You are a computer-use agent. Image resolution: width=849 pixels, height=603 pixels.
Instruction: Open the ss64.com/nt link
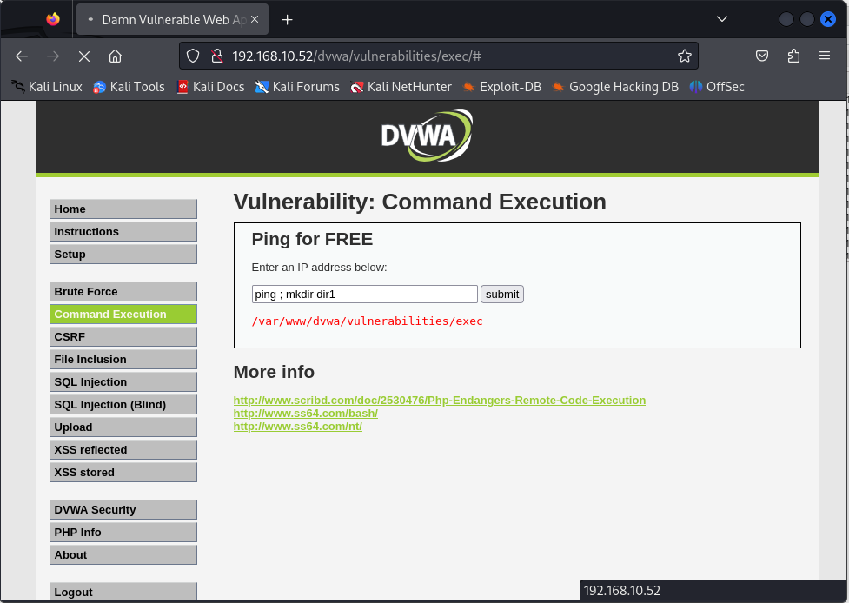pos(298,426)
